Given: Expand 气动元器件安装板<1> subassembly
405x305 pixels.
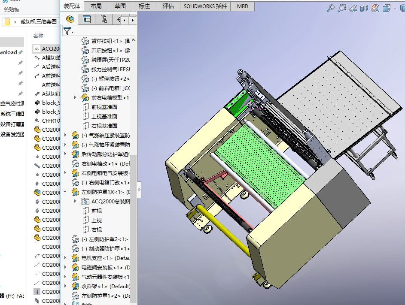Looking at the screenshot, I should click(65, 277).
